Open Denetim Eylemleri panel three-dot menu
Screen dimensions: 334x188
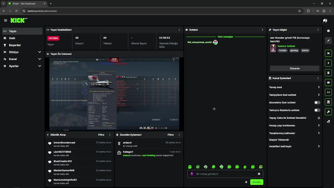(179, 135)
